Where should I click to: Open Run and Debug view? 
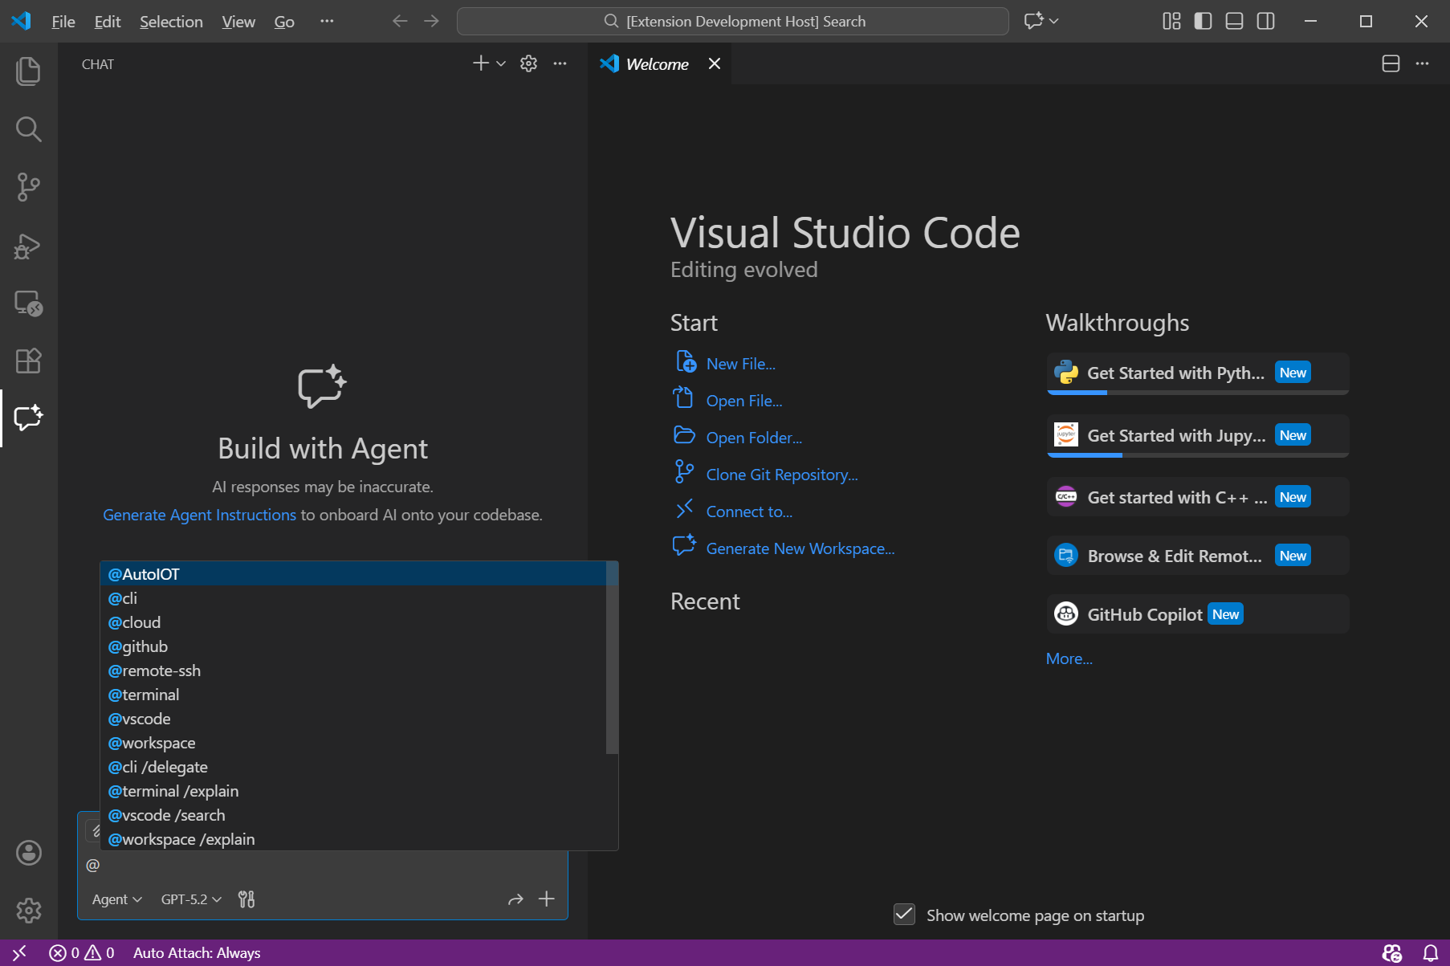tap(28, 246)
